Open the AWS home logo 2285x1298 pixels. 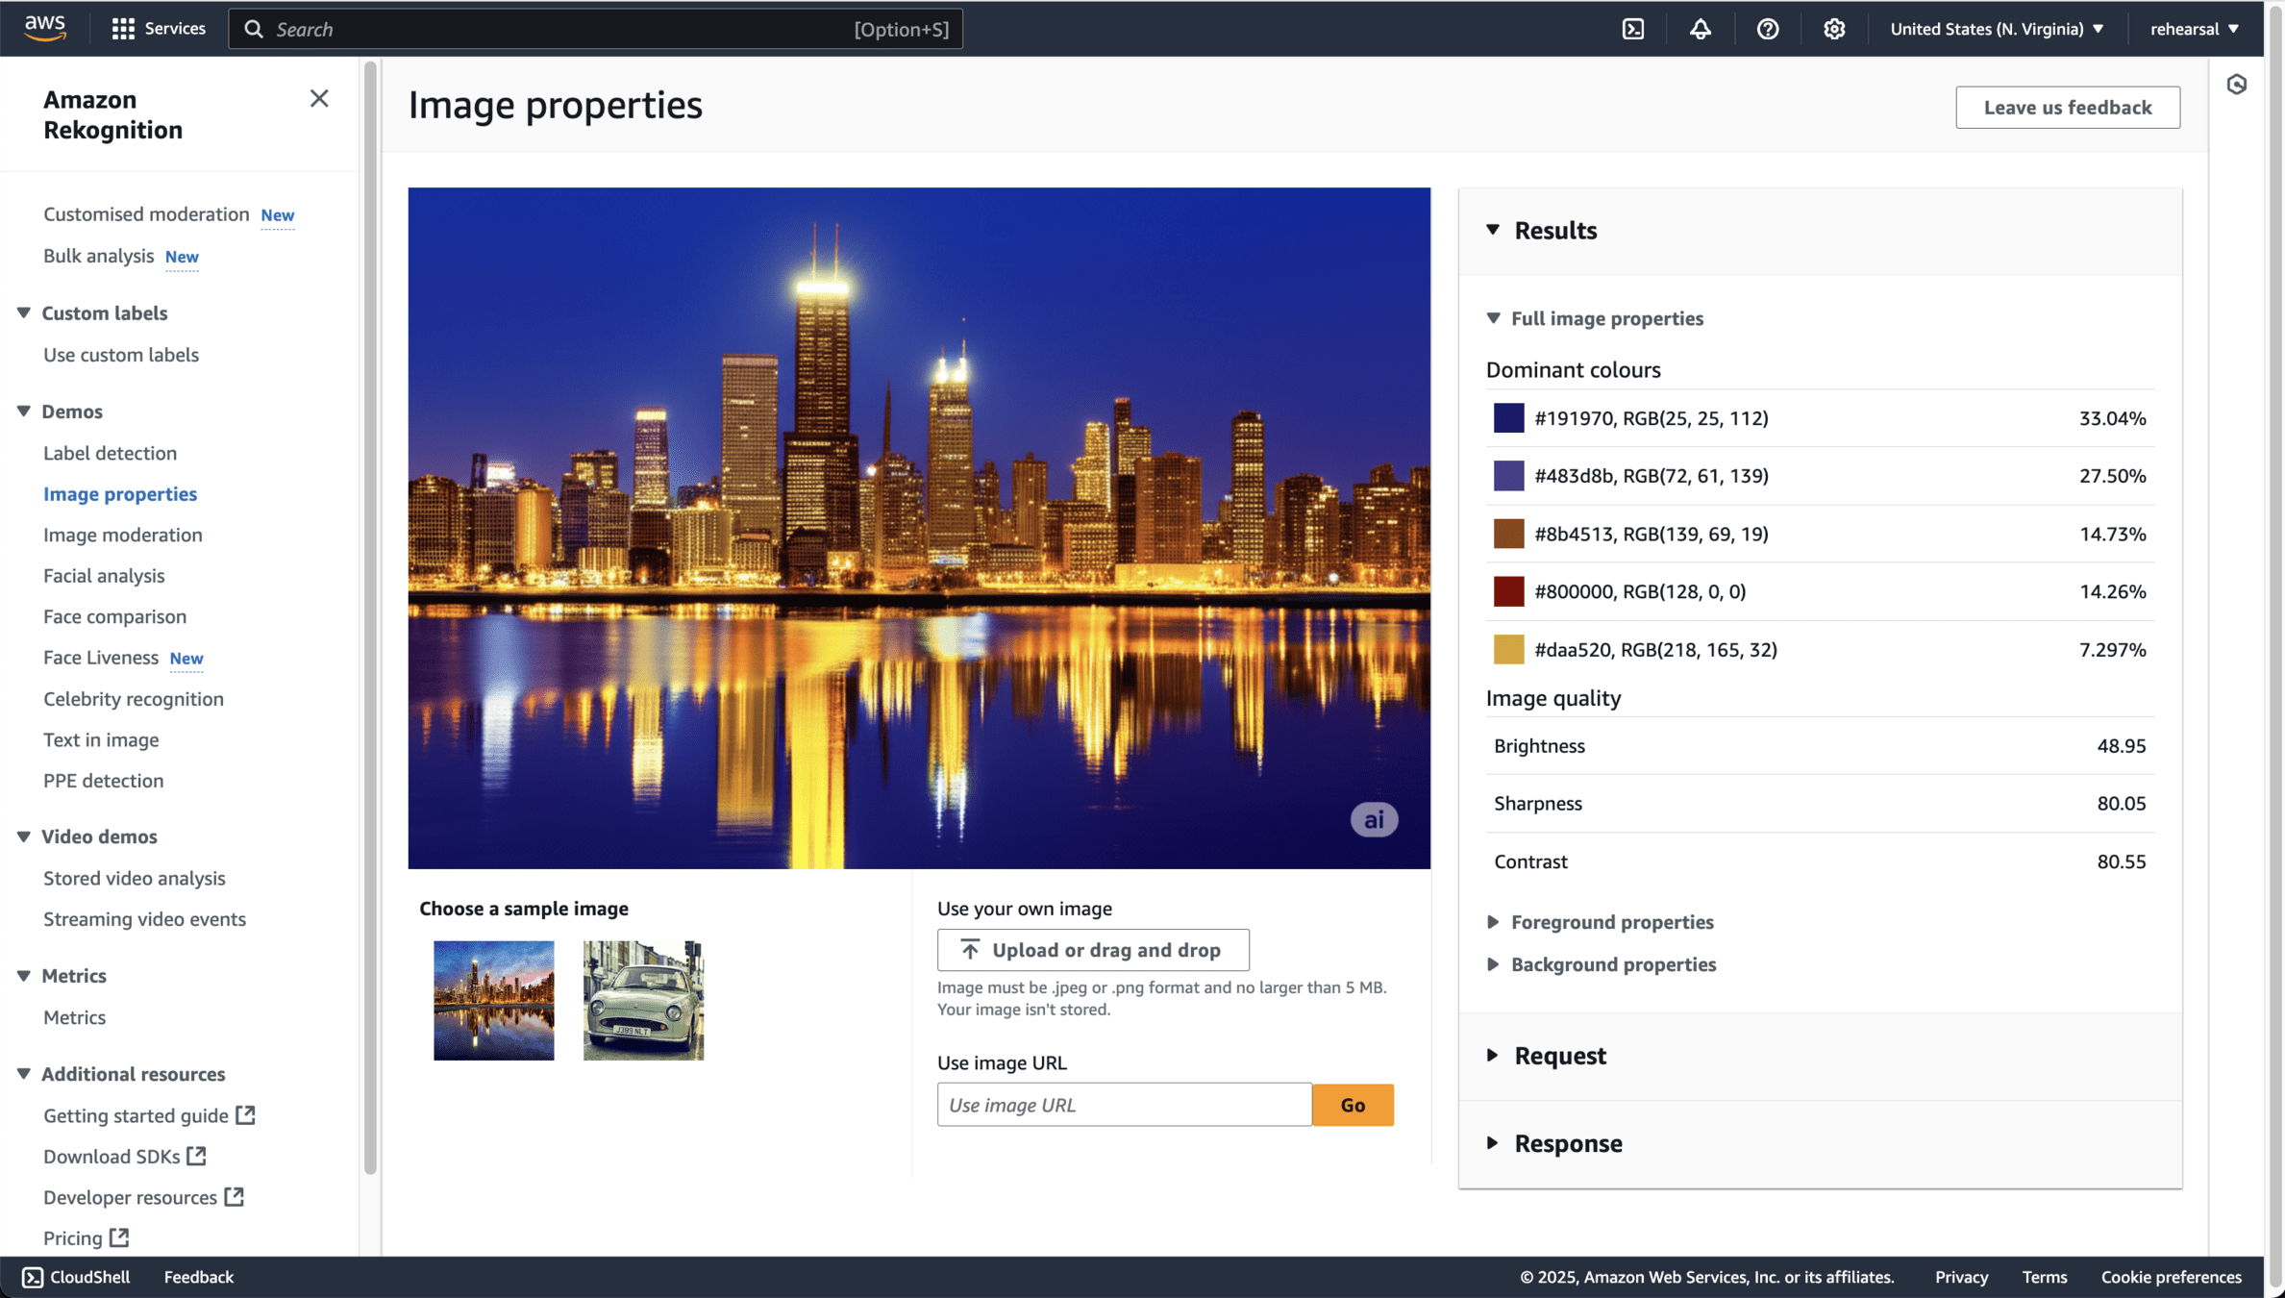tap(45, 28)
